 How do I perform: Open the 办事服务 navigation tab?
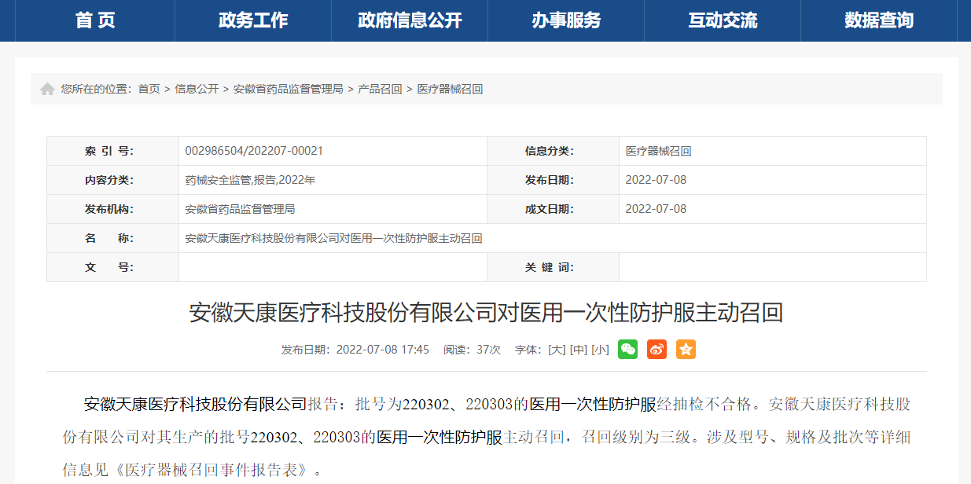[566, 20]
